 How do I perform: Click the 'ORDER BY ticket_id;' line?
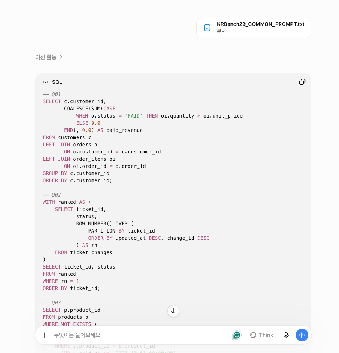coord(71,288)
